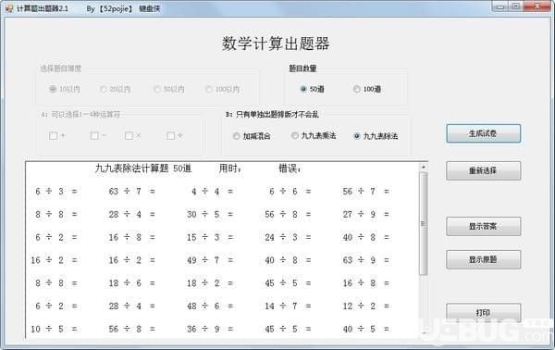This screenshot has height=350, width=555.
Task: Click the problem 63 ÷ 7 = in first row
Action: (x=131, y=192)
